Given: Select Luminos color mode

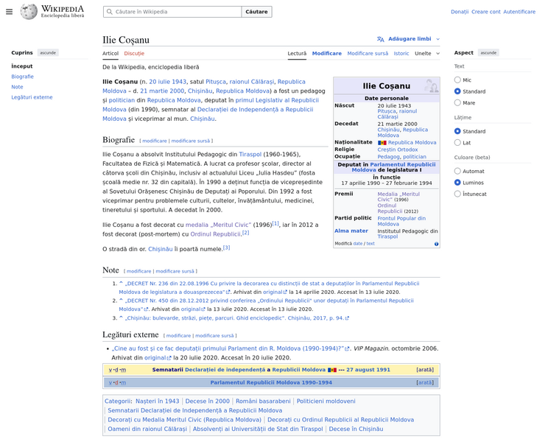Looking at the screenshot, I should [x=457, y=183].
